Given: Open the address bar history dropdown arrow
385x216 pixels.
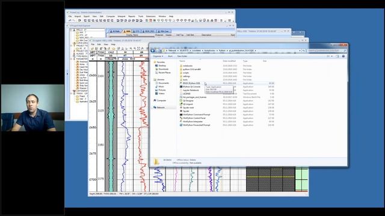Looking at the screenshot, I should pyautogui.click(x=300, y=50).
